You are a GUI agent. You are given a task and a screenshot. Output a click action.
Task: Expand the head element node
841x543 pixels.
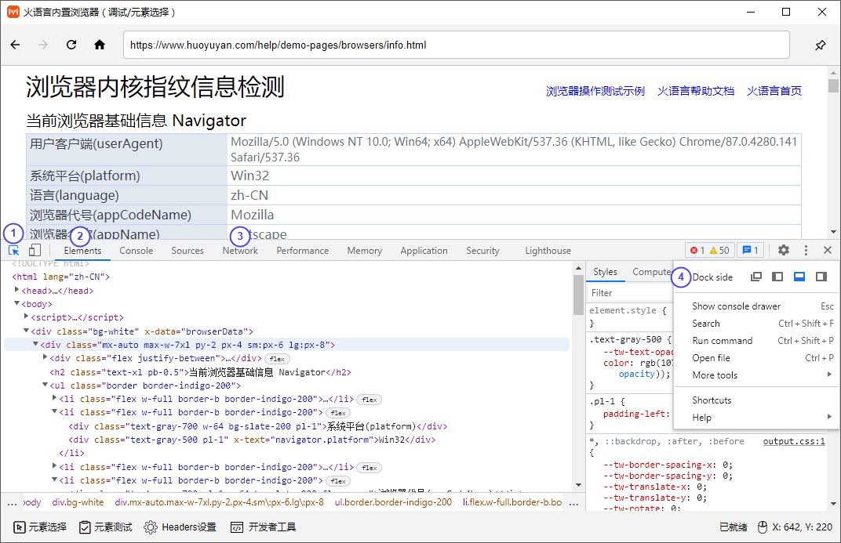tap(16, 290)
